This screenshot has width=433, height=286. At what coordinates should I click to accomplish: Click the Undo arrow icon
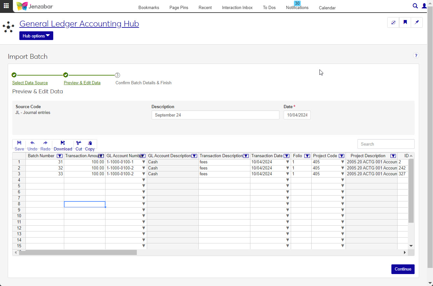click(x=32, y=143)
